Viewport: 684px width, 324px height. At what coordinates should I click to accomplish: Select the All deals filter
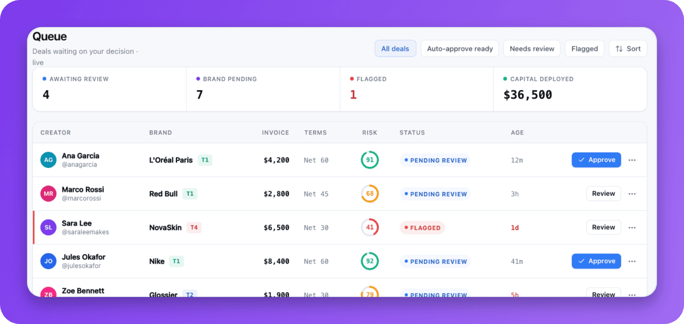(x=395, y=49)
